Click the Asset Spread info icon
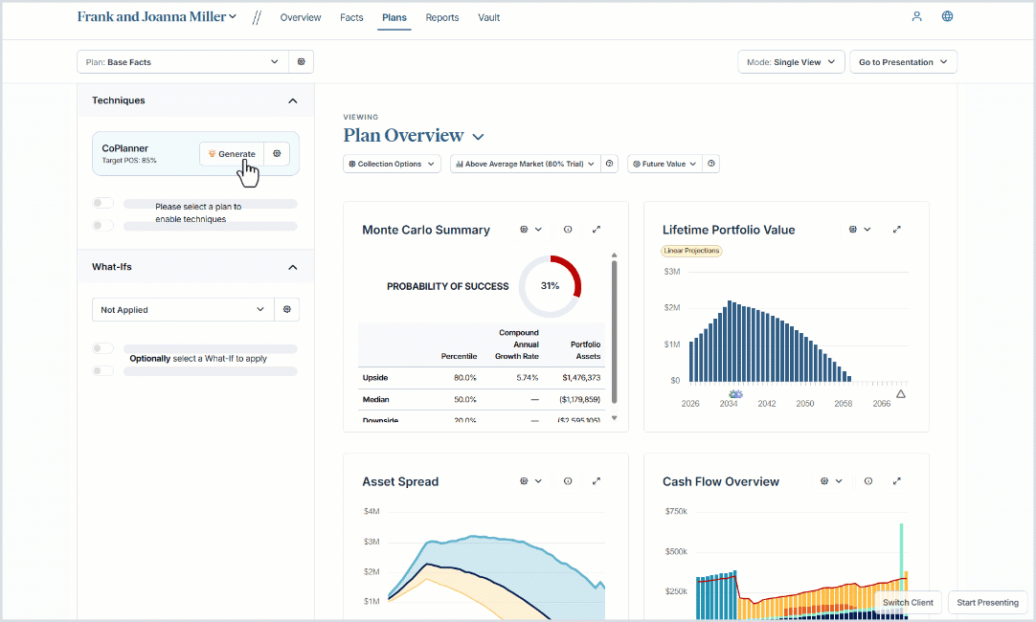Image resolution: width=1036 pixels, height=622 pixels. [x=568, y=480]
